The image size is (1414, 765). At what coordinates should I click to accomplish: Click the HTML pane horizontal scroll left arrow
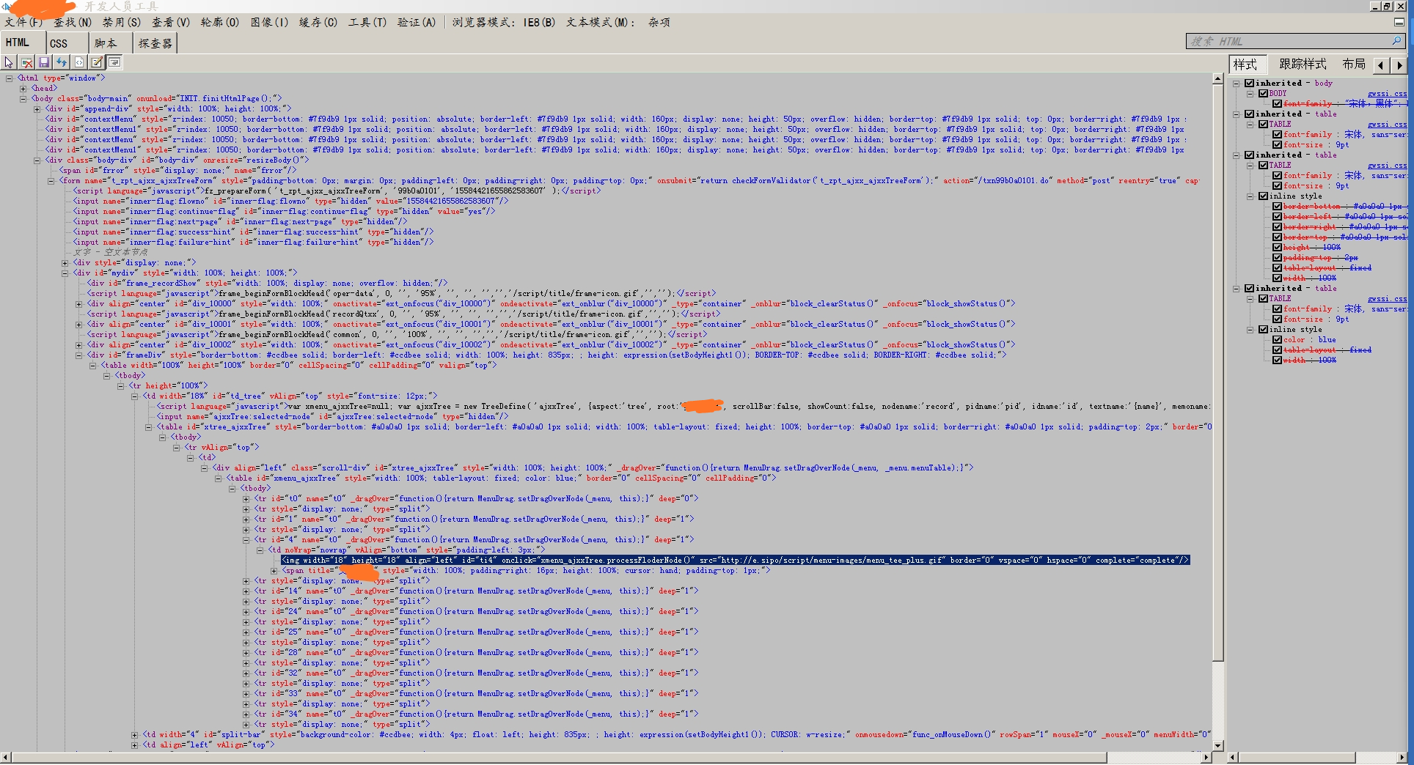pyautogui.click(x=6, y=757)
